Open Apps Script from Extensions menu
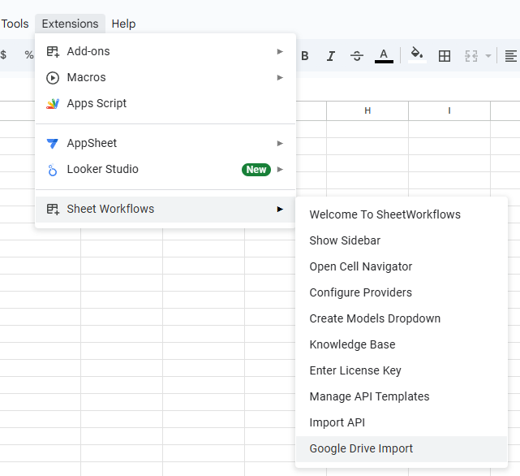520x476 pixels. click(97, 103)
